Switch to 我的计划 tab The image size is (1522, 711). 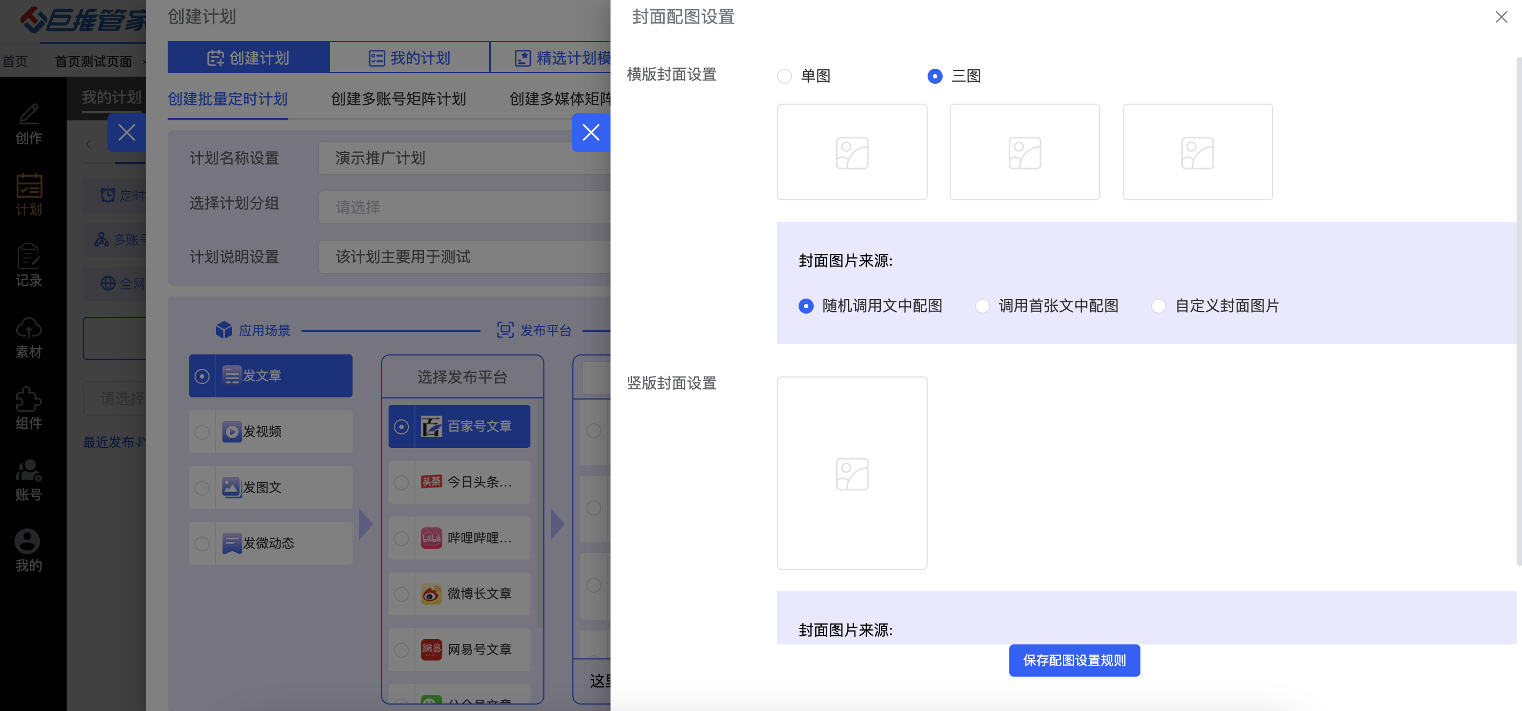[x=410, y=58]
